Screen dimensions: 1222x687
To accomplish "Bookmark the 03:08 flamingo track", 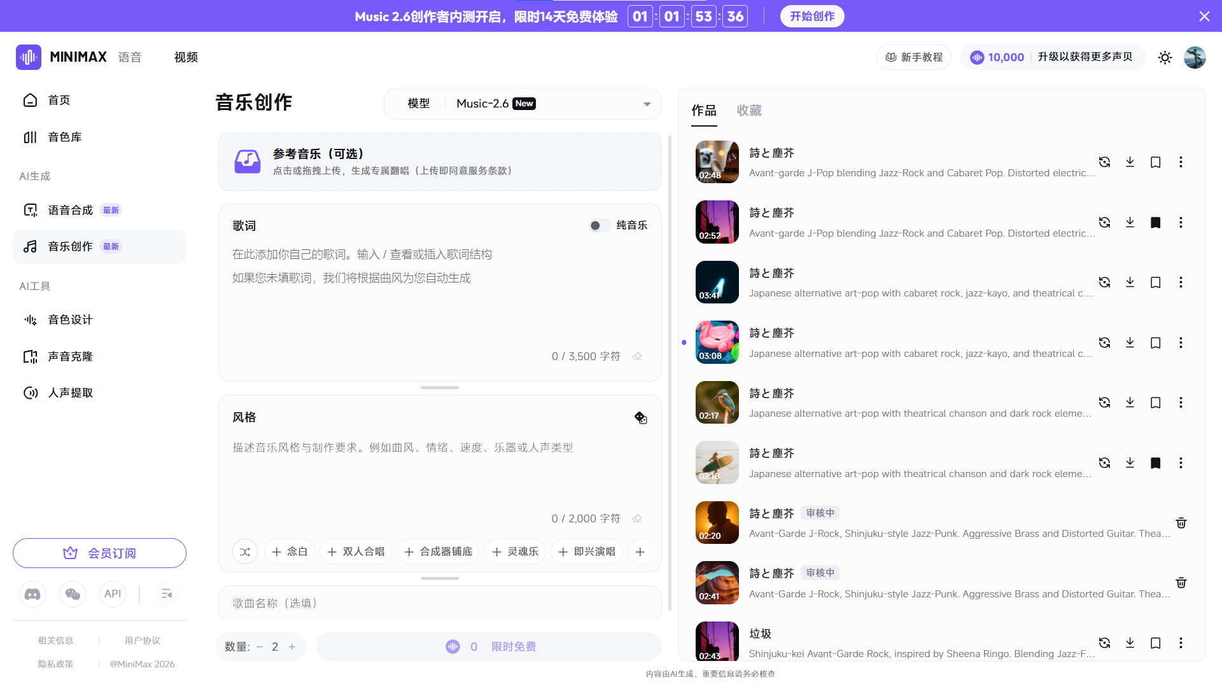I will [1155, 343].
